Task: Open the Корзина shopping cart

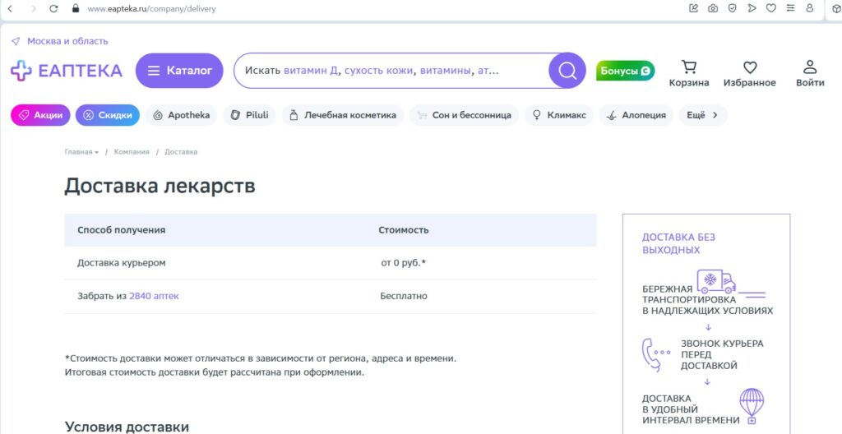Action: click(689, 72)
